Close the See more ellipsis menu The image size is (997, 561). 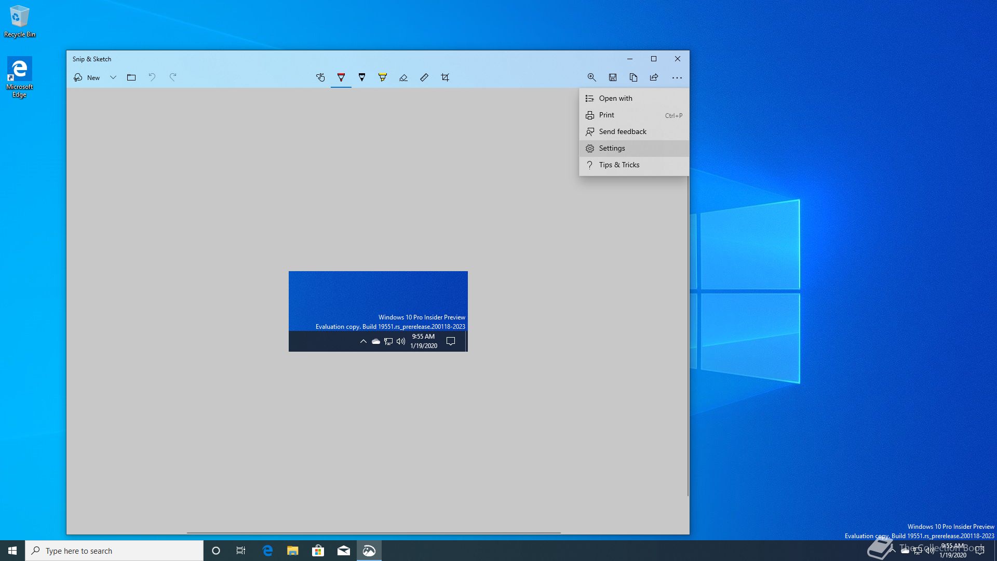[x=677, y=77]
